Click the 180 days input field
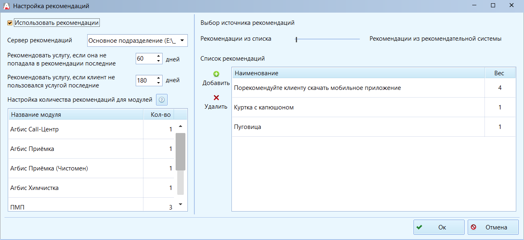Image resolution: width=524 pixels, height=240 pixels. tap(145, 81)
